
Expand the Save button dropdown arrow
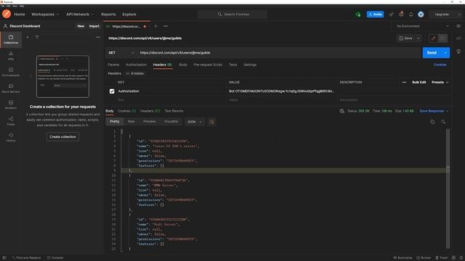(418, 38)
